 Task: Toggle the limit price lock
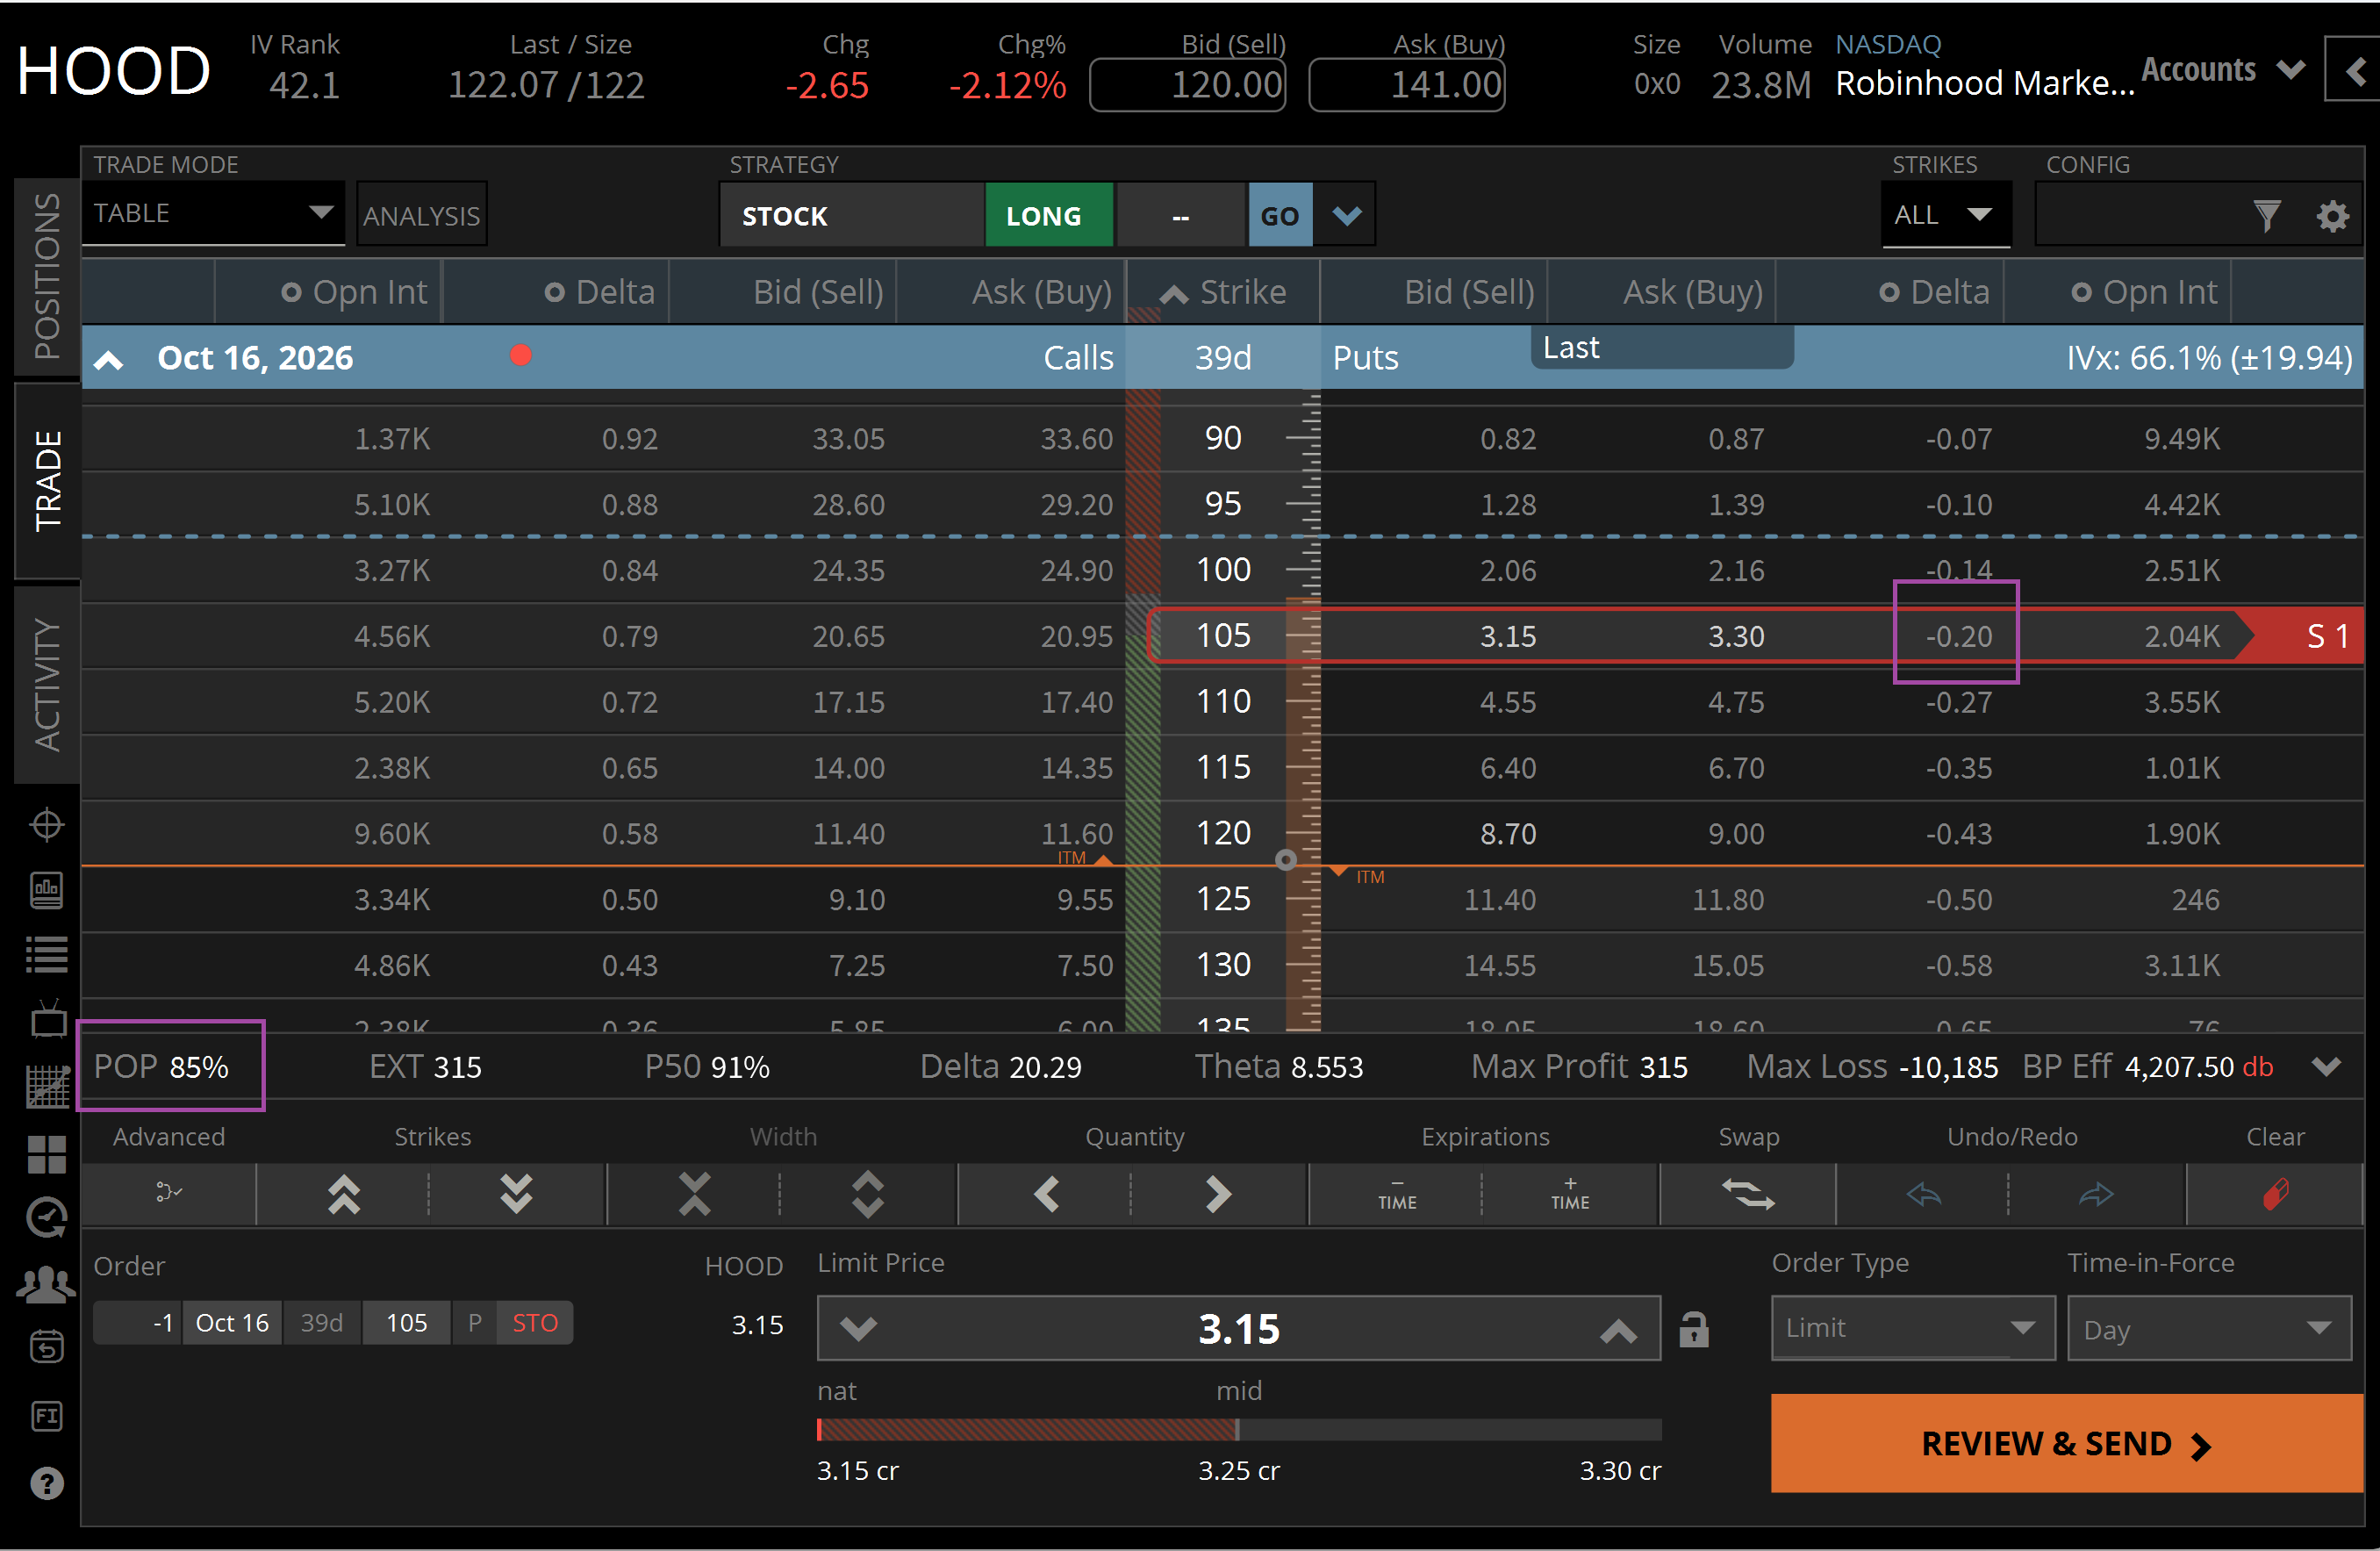click(x=1693, y=1329)
